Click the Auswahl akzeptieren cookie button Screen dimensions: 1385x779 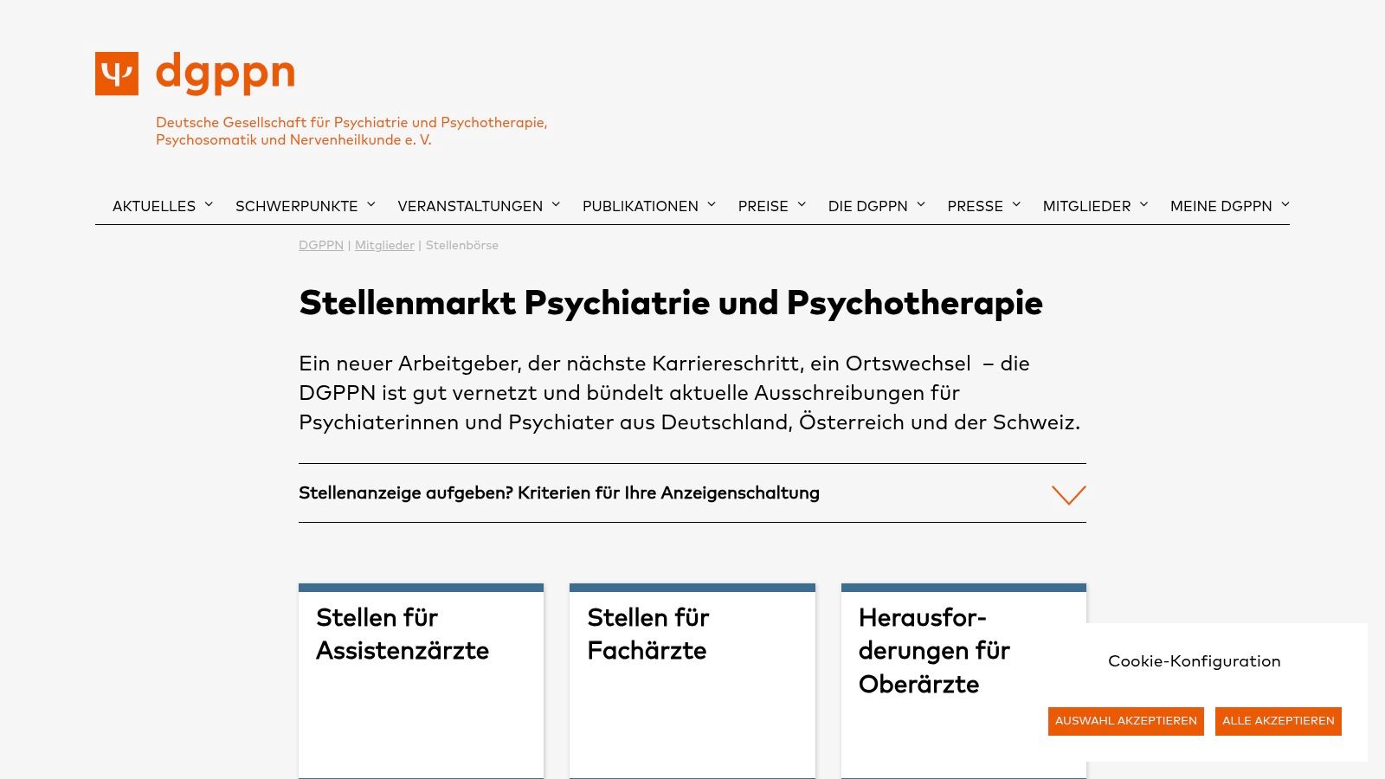[1125, 721]
